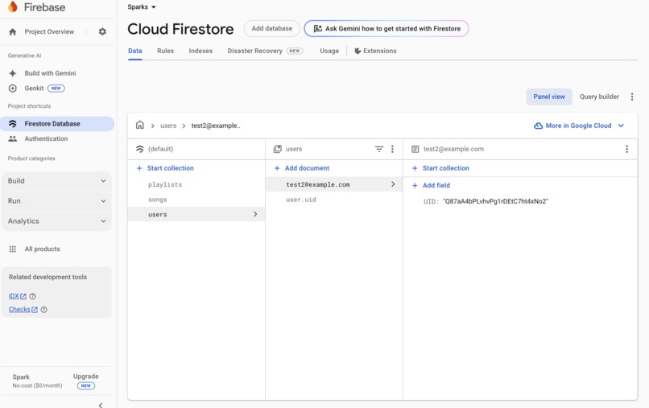Click the Add database button

tap(272, 28)
